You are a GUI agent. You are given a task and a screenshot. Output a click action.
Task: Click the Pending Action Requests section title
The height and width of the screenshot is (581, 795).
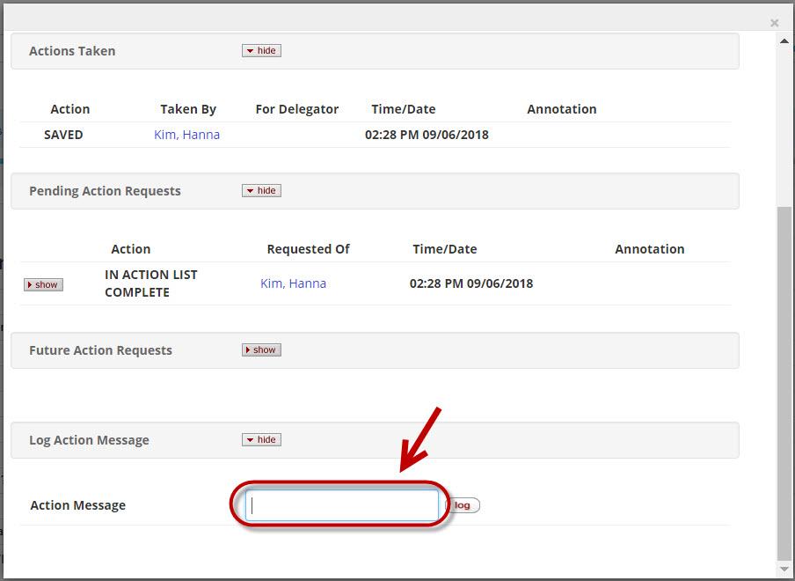pyautogui.click(x=105, y=191)
